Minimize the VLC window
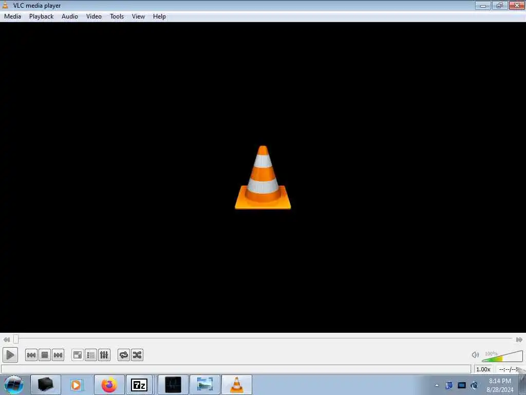Viewport: 526px width, 395px height. pos(483,5)
